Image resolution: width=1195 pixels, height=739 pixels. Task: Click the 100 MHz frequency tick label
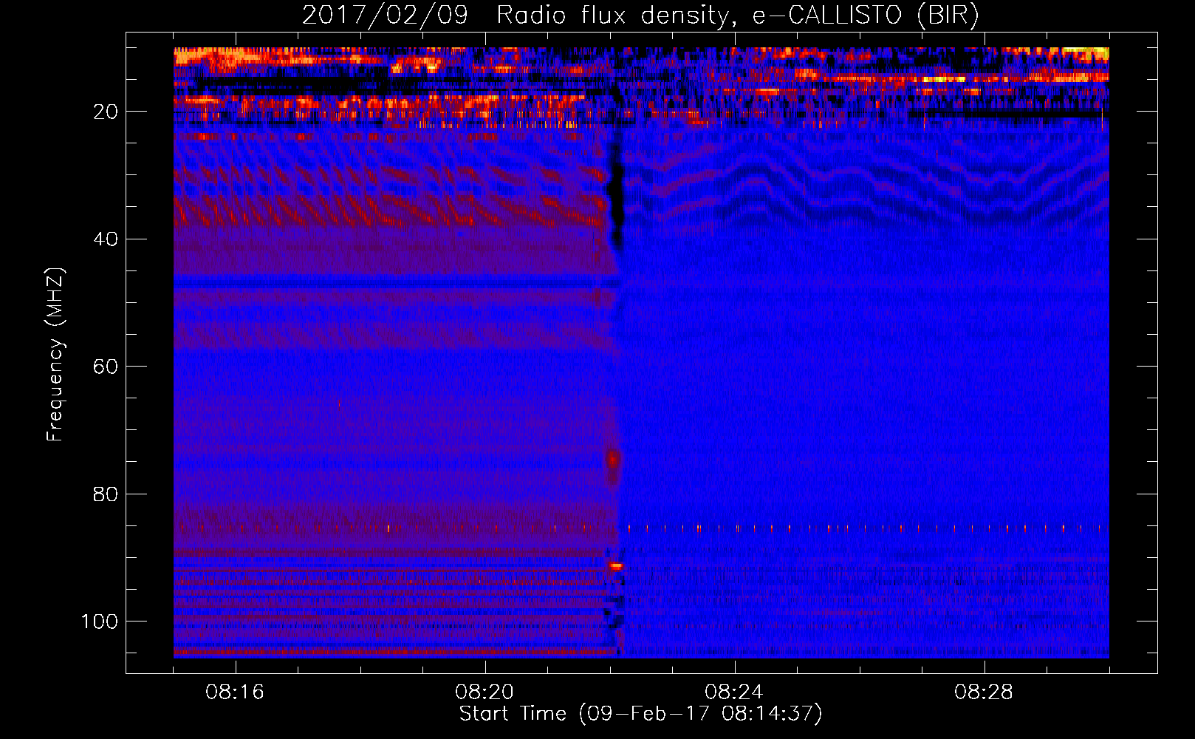click(100, 621)
